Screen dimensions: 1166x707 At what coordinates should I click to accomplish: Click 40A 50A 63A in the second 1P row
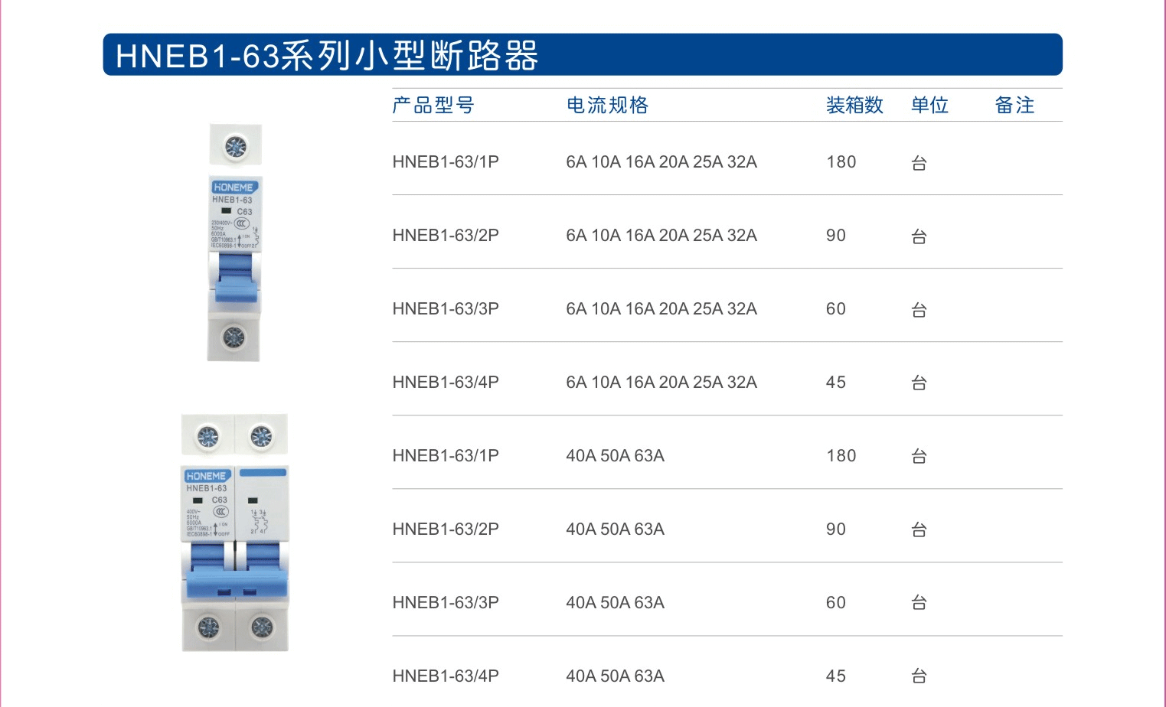click(616, 456)
